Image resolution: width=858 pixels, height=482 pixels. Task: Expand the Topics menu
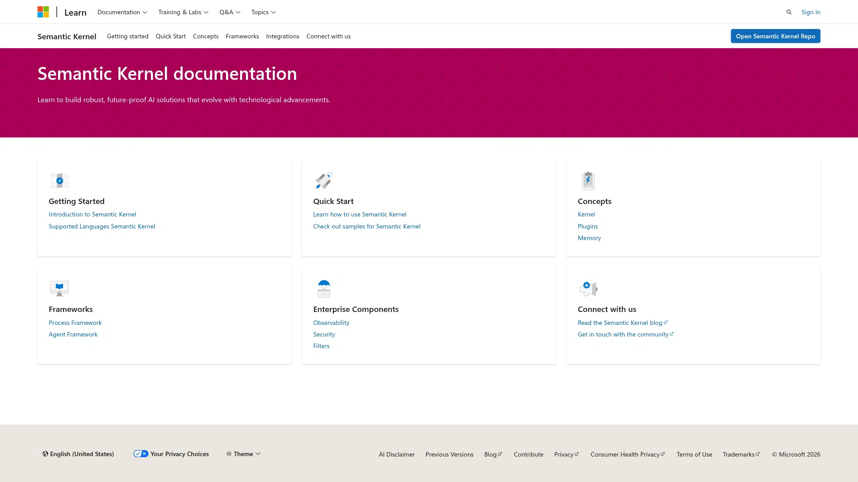click(x=263, y=12)
